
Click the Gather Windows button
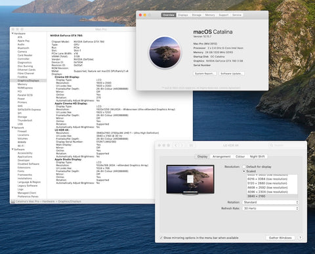pos(280,238)
